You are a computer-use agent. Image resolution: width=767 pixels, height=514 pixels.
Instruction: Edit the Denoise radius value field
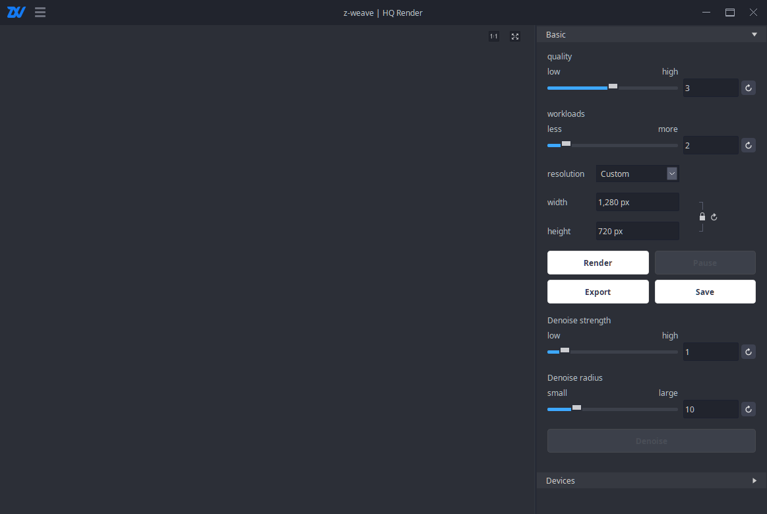point(711,409)
